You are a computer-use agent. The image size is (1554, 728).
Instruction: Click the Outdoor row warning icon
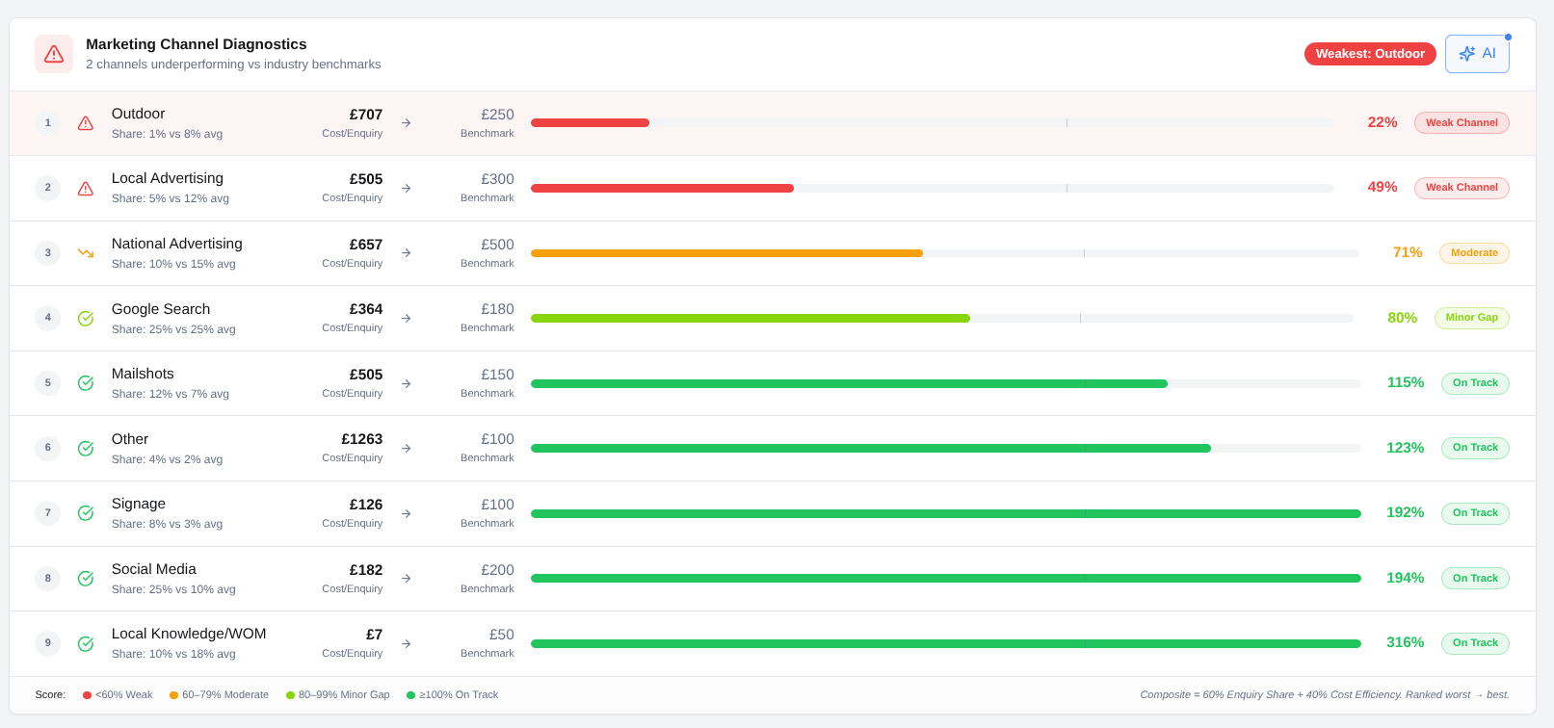point(86,123)
